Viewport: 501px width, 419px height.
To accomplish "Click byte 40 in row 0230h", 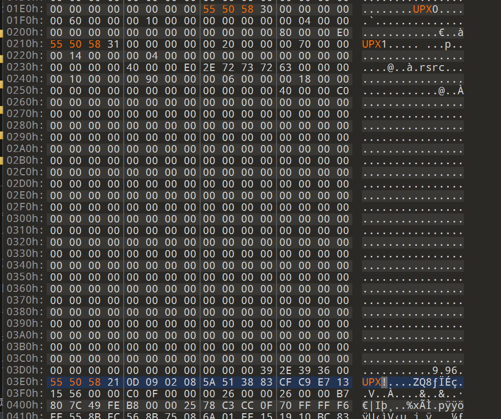I will coord(133,68).
